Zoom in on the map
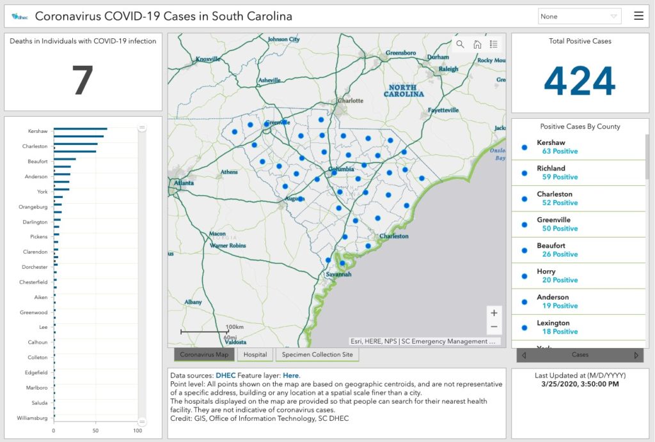This screenshot has width=655, height=442. [493, 313]
